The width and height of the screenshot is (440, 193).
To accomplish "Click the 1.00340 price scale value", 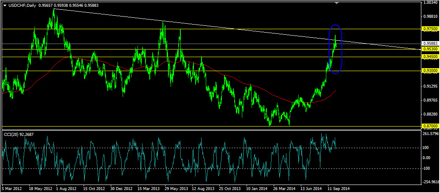I will coord(430,3).
